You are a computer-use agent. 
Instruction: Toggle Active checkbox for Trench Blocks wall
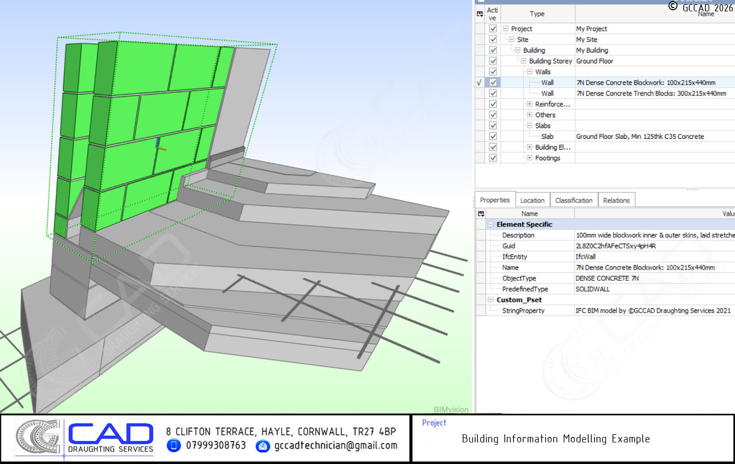493,93
